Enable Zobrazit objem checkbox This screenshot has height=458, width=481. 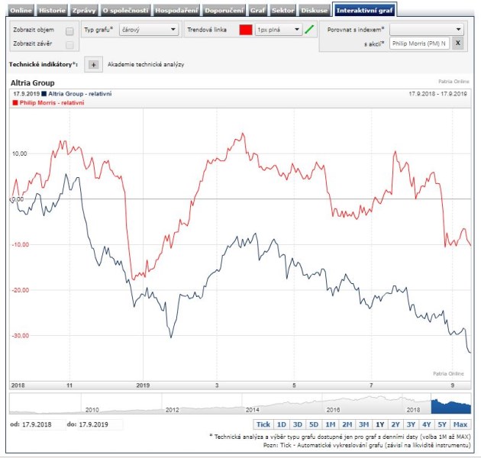(x=69, y=31)
